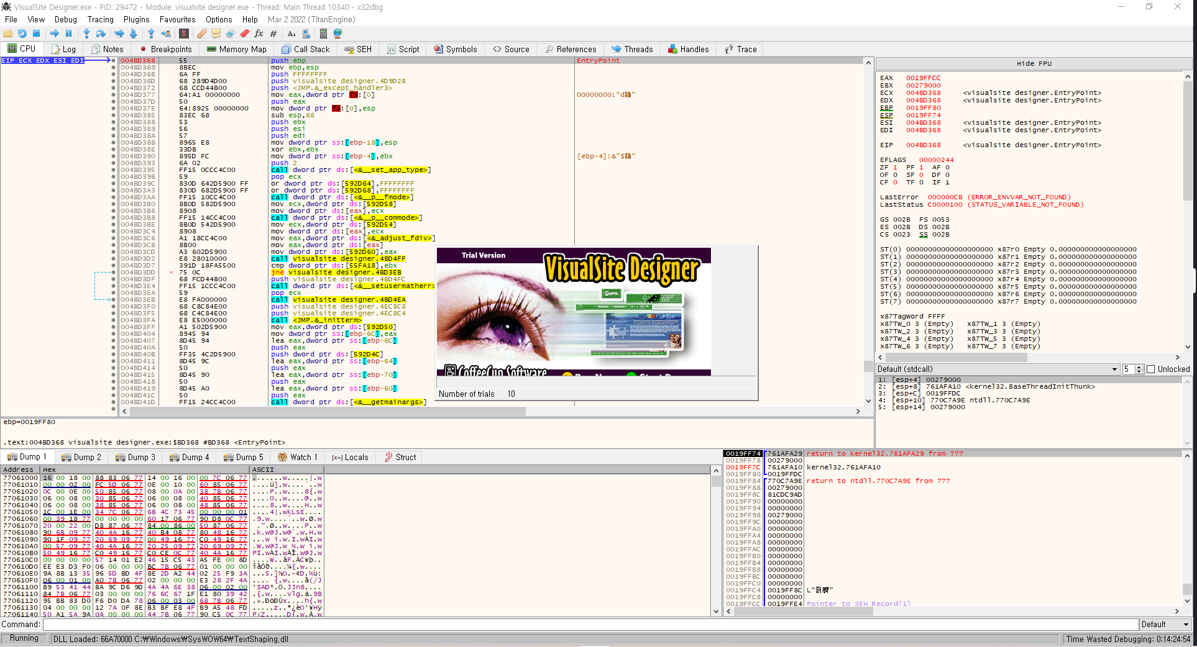This screenshot has width=1197, height=647.
Task: Open the Favourites menu
Action: coord(178,19)
